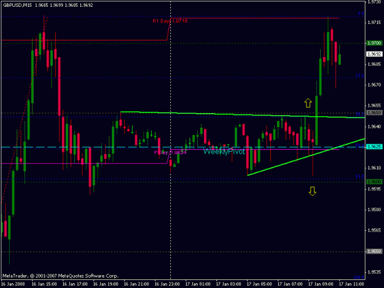Click the 1.9535 price scale value
This screenshot has height=288, width=384.
tap(374, 272)
